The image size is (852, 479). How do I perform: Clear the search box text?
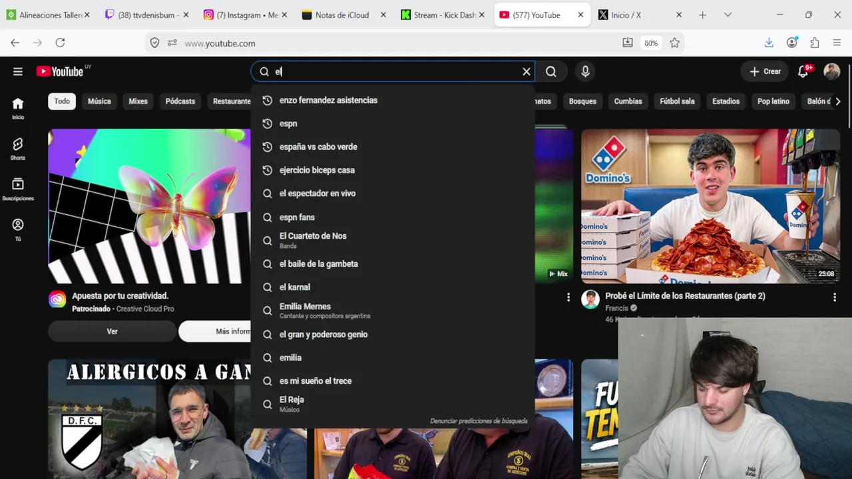(527, 72)
